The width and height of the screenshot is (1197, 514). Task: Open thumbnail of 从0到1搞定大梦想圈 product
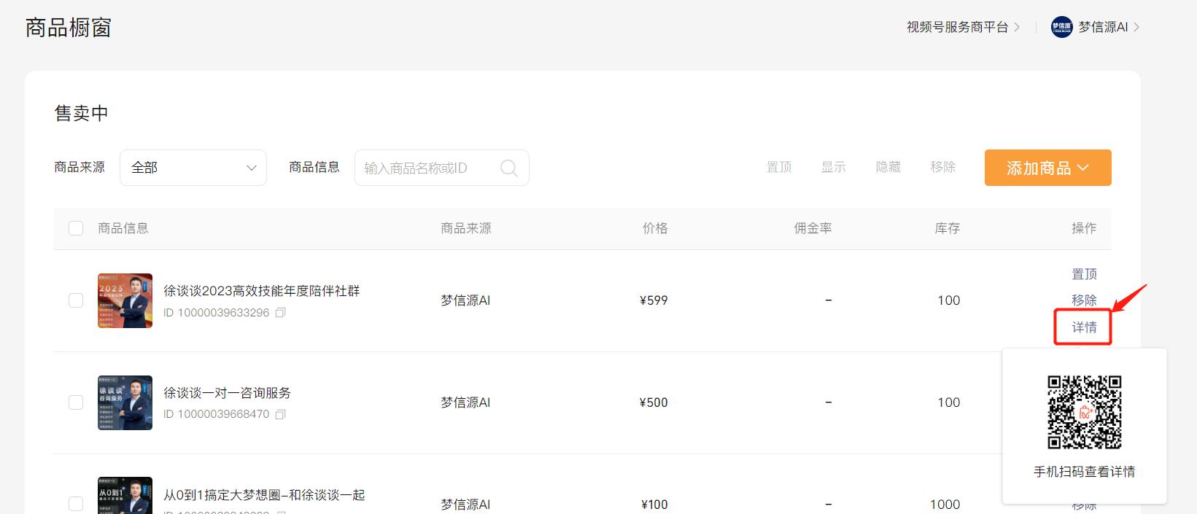[125, 497]
